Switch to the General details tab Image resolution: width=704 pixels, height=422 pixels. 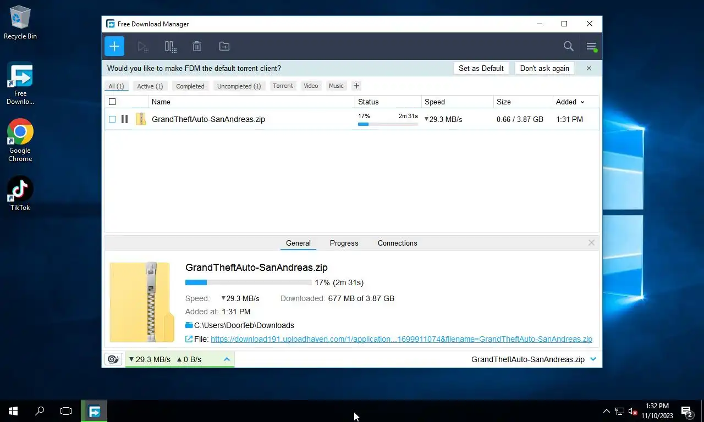[x=298, y=243]
